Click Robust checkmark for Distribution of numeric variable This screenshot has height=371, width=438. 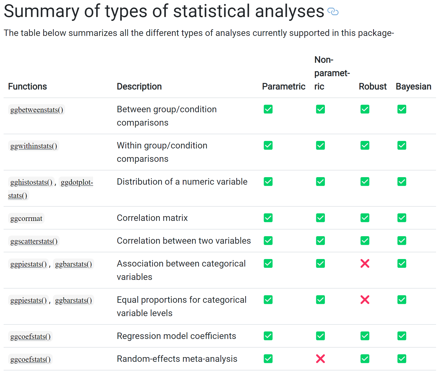tap(365, 182)
